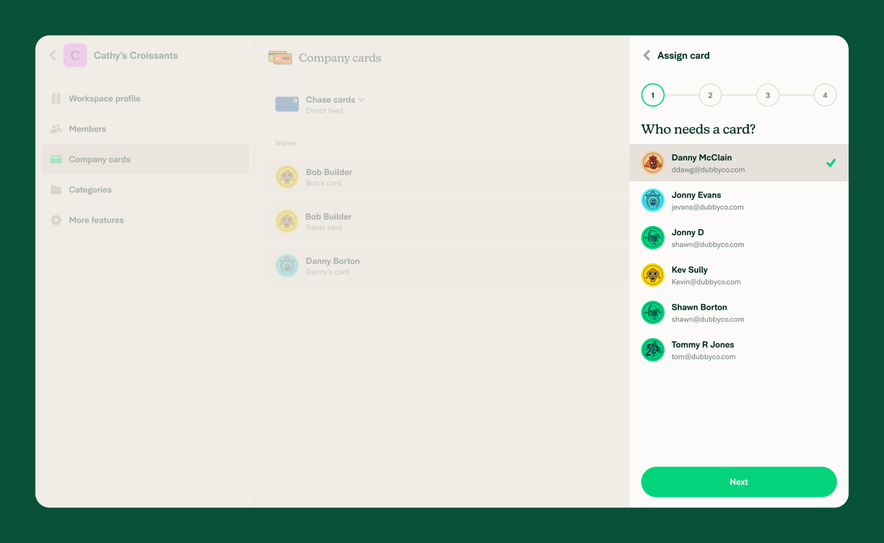Expand step 3 in Assign card wizard
Screen dimensions: 884x543
point(767,96)
